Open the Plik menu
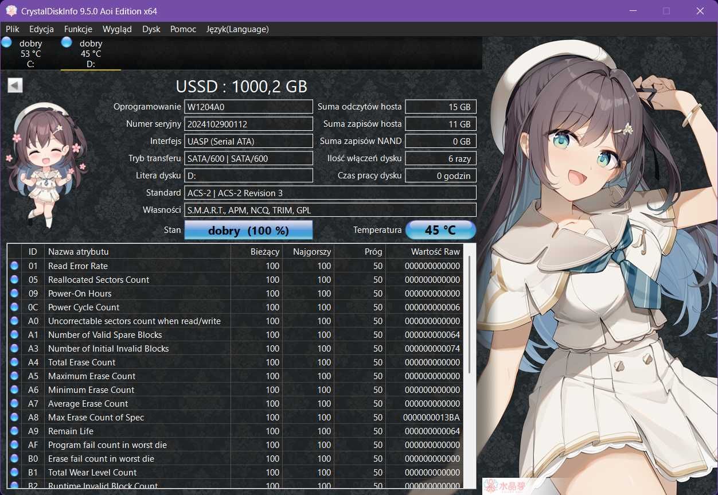Image resolution: width=718 pixels, height=495 pixels. pyautogui.click(x=13, y=29)
